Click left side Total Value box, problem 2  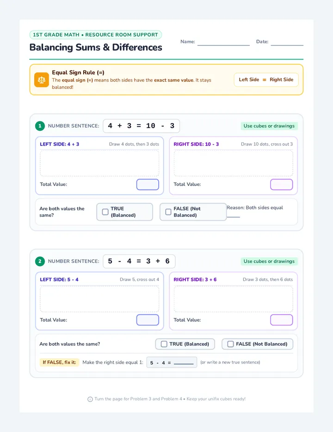pyautogui.click(x=148, y=320)
